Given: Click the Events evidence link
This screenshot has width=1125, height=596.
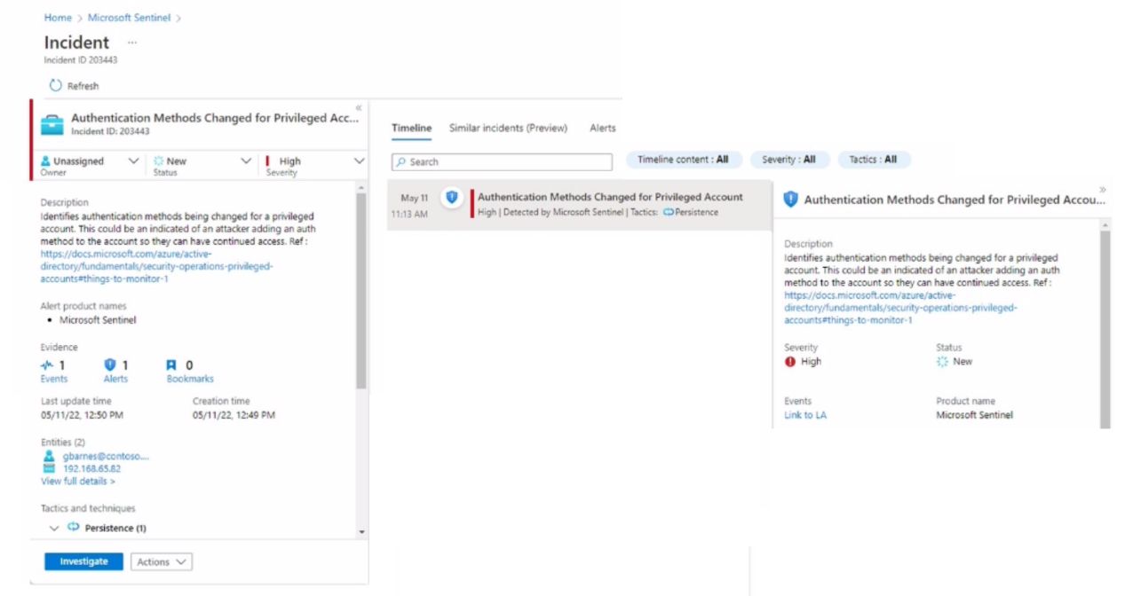Looking at the screenshot, I should (x=53, y=379).
